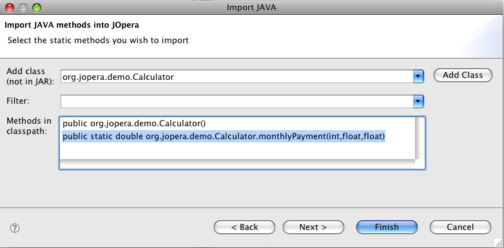Focus the empty Filter input field
Image resolution: width=504 pixels, height=248 pixels.
[x=237, y=102]
